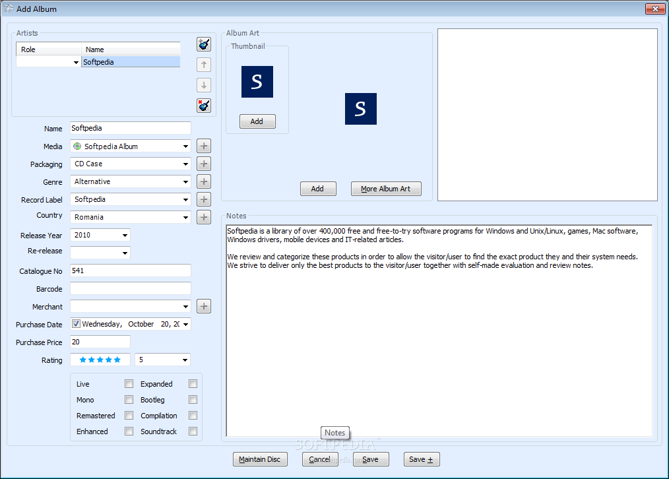Add new Packaging with the plus button
The height and width of the screenshot is (479, 669).
point(204,164)
